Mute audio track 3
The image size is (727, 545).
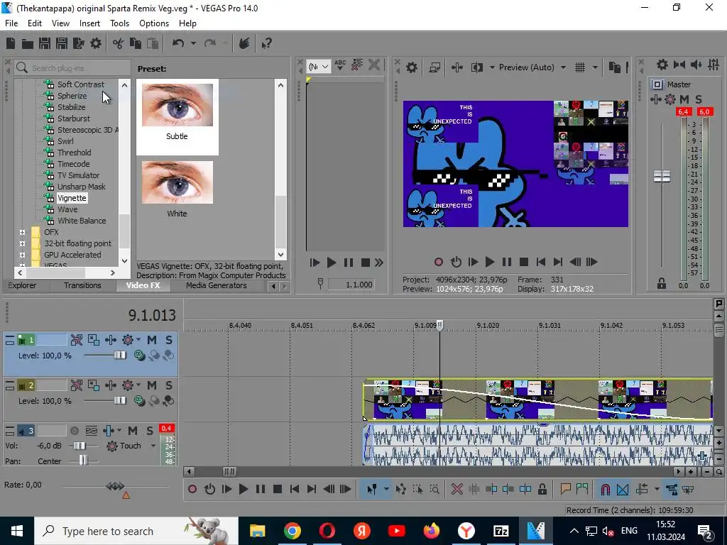click(133, 431)
